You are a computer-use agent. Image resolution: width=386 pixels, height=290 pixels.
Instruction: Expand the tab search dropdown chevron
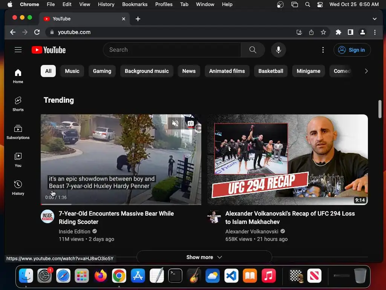374,19
